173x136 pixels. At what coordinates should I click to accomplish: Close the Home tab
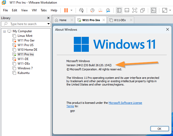[x=72, y=20]
